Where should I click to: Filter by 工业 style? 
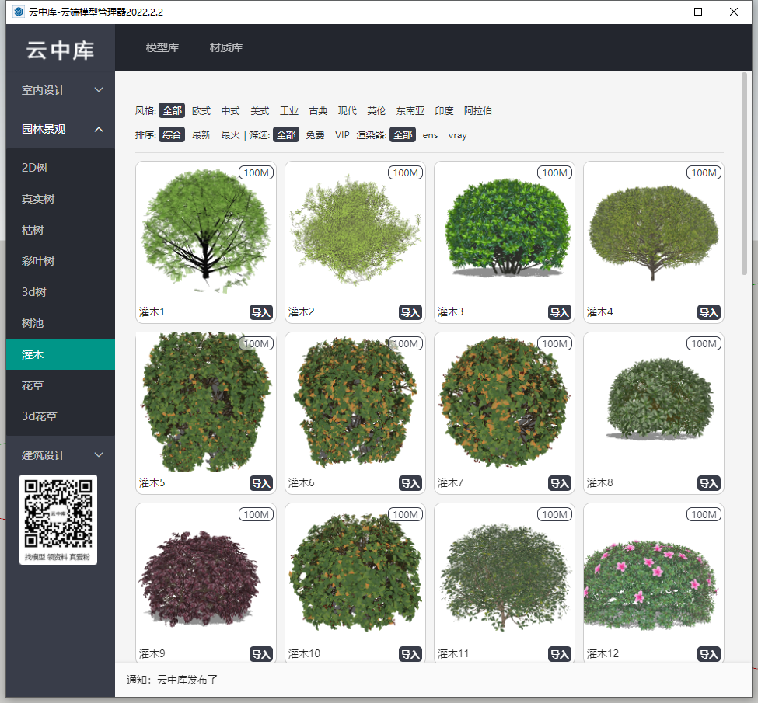(289, 110)
